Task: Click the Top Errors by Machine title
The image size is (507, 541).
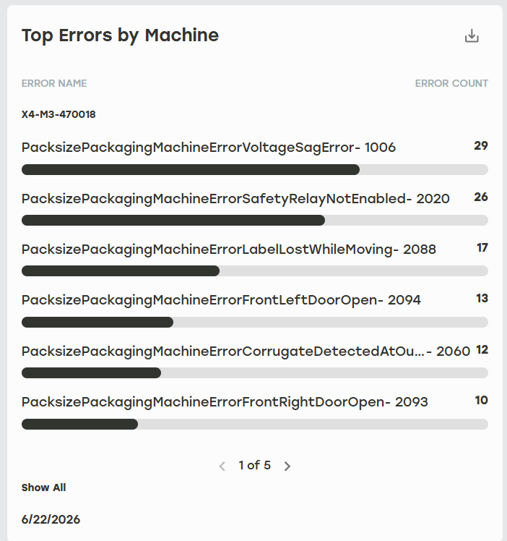Action: pyautogui.click(x=120, y=36)
